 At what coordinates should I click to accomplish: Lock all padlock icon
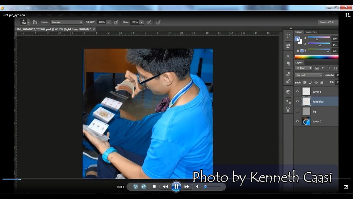pos(322,82)
